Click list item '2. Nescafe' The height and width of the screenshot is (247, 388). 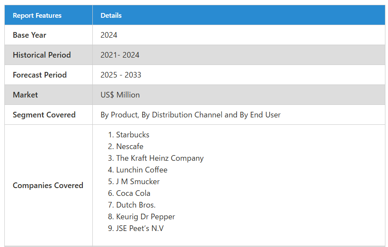click(126, 146)
